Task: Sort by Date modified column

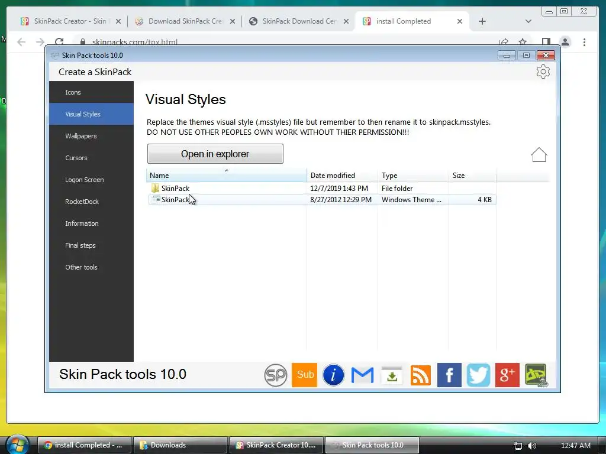Action: click(x=343, y=175)
